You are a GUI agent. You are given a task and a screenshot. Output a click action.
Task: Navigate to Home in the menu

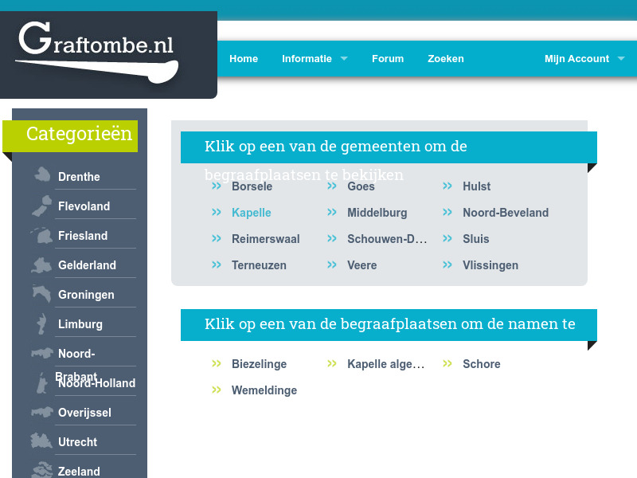(x=244, y=58)
